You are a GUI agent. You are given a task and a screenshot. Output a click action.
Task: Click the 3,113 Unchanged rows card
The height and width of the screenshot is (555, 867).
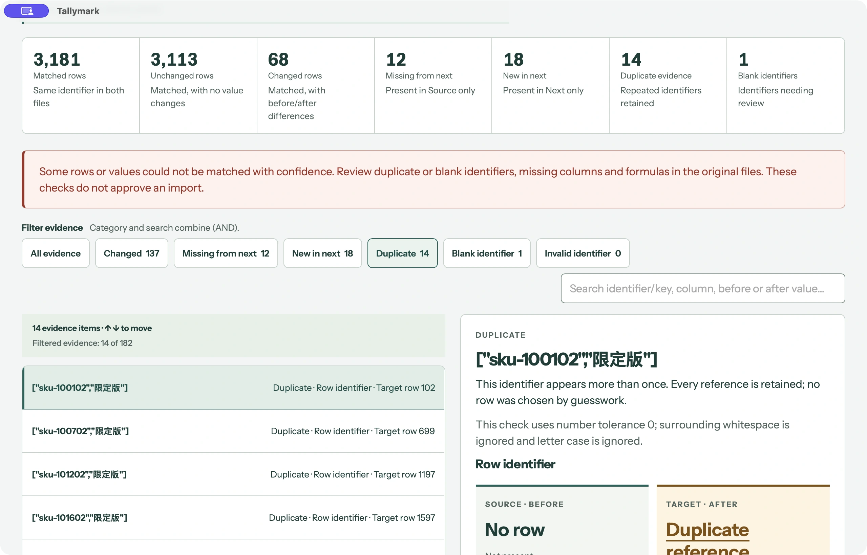(198, 86)
